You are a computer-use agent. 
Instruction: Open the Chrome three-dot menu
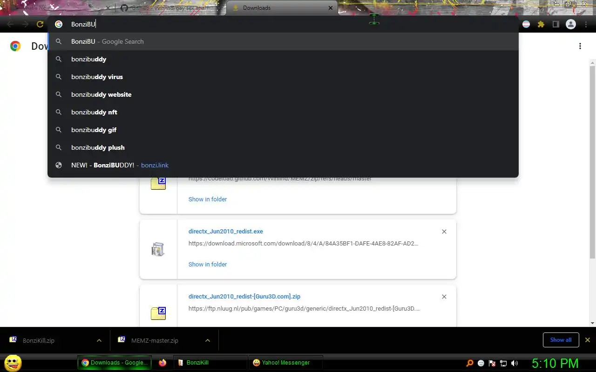tap(586, 24)
